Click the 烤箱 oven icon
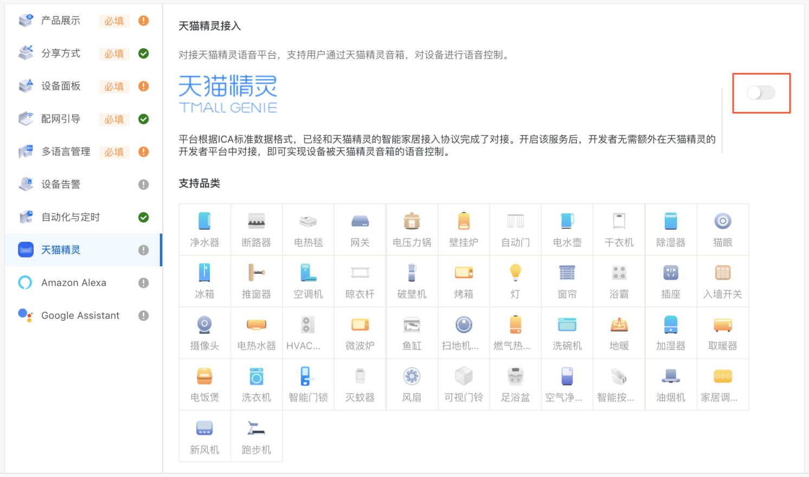This screenshot has width=809, height=477. pyautogui.click(x=464, y=273)
